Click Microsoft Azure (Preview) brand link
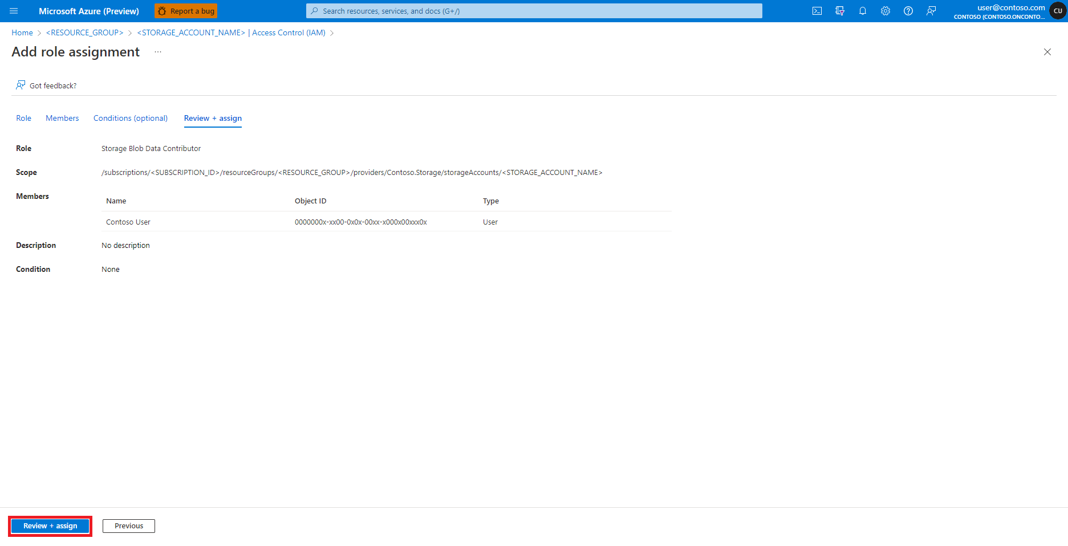Image resolution: width=1068 pixels, height=546 pixels. coord(89,11)
